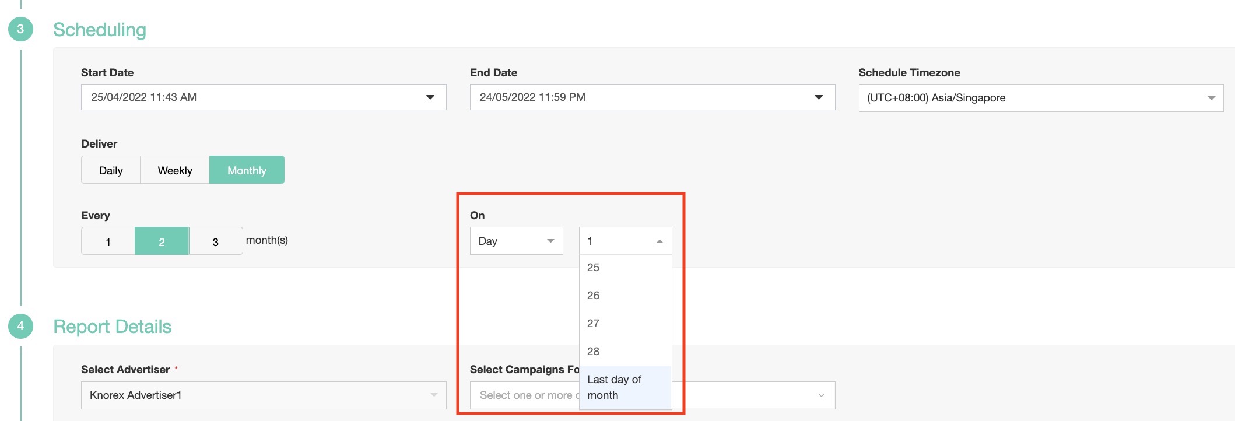Click the Select Campaigns field chevron
The width and height of the screenshot is (1235, 421).
click(821, 395)
